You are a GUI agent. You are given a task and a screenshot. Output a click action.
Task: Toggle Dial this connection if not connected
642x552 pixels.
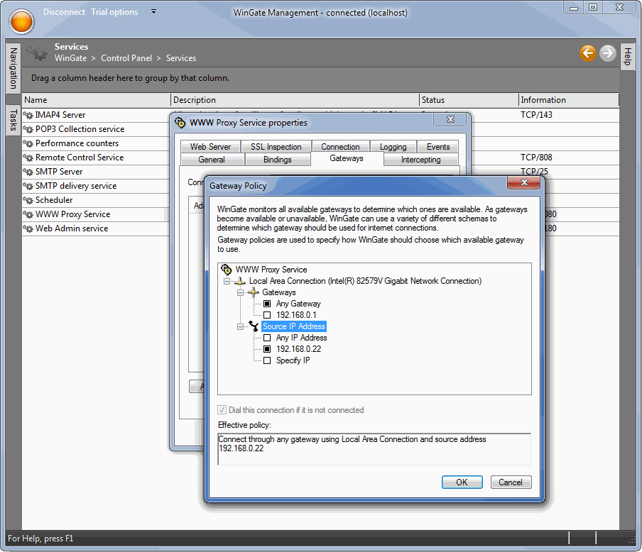coord(222,410)
